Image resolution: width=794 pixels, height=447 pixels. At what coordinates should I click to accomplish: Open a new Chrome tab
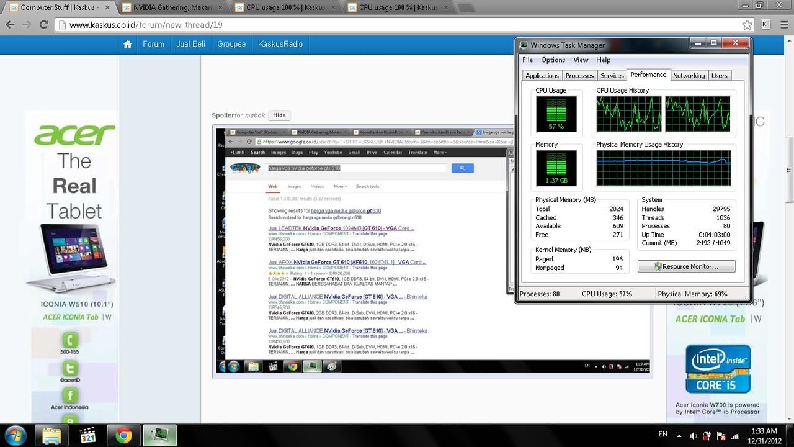(x=466, y=7)
